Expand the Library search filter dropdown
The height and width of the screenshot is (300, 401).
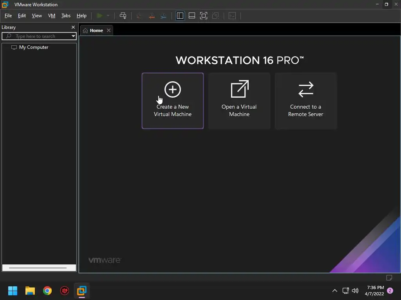click(x=73, y=36)
